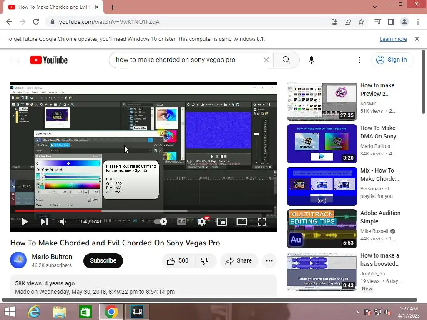Dislike the video with thumbs down
Screen dimensions: 427x320
(x=205, y=261)
